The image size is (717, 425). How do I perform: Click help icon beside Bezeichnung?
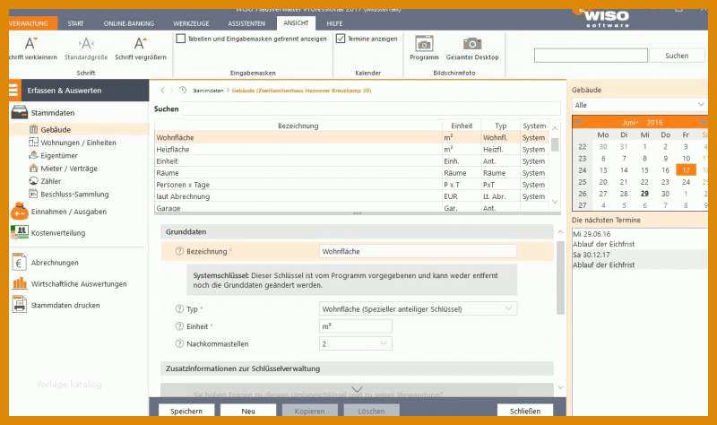[179, 251]
